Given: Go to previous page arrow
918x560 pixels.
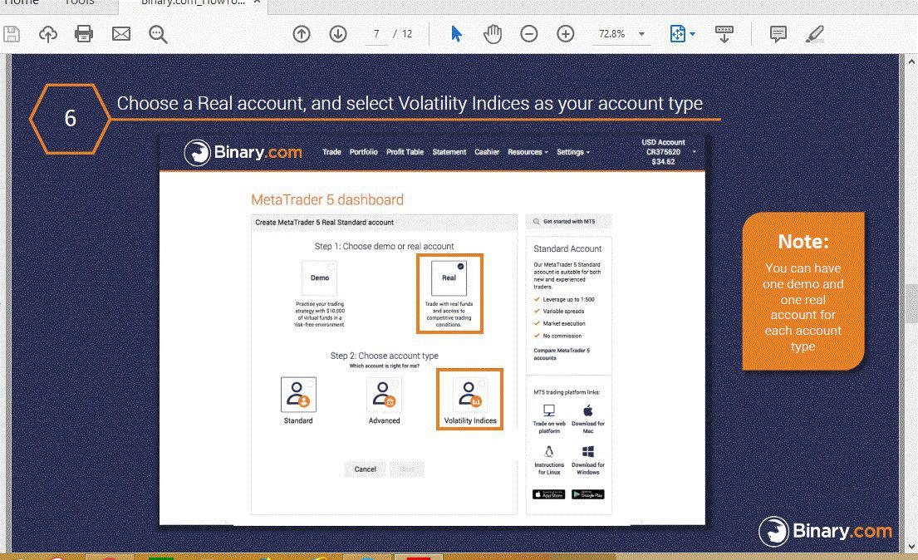Looking at the screenshot, I should pos(302,34).
